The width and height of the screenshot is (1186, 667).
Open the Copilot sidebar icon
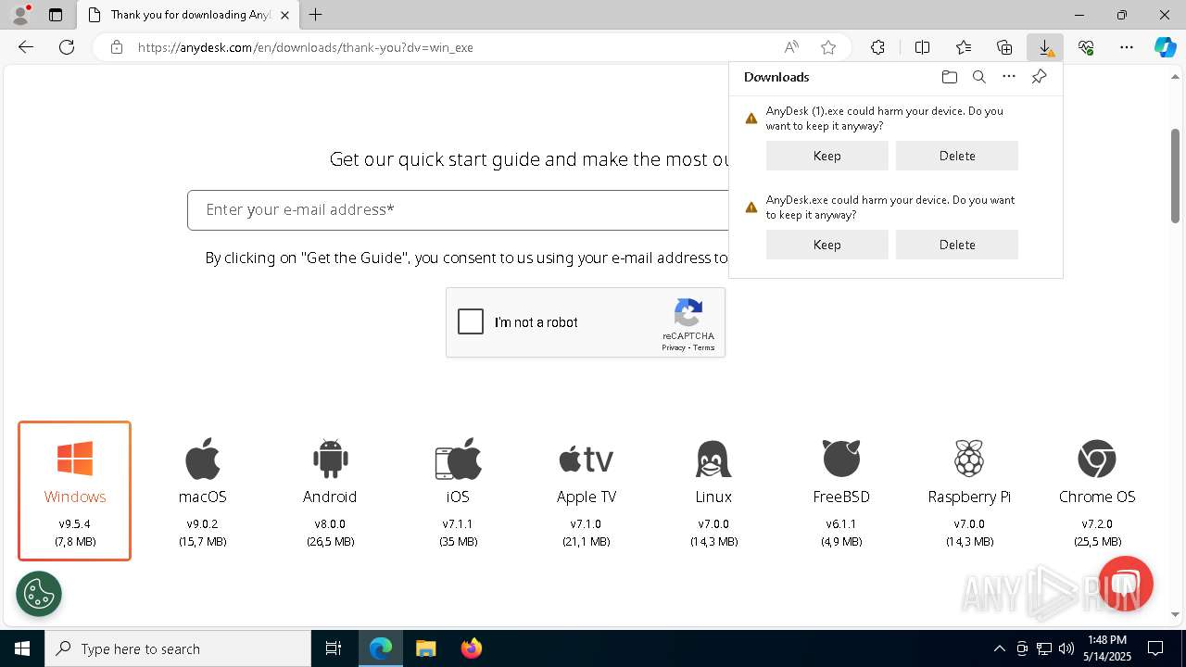1166,47
